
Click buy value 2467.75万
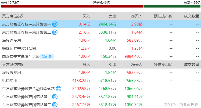click(81, 105)
